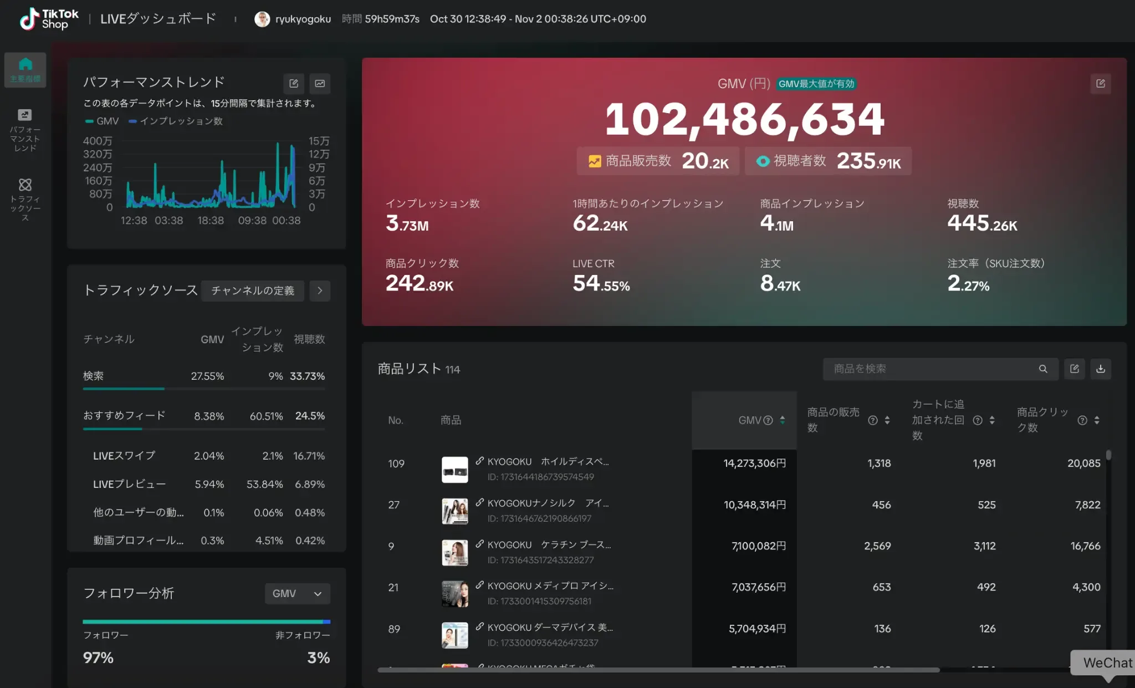
Task: Click the follower ratio progress bar
Action: click(206, 621)
